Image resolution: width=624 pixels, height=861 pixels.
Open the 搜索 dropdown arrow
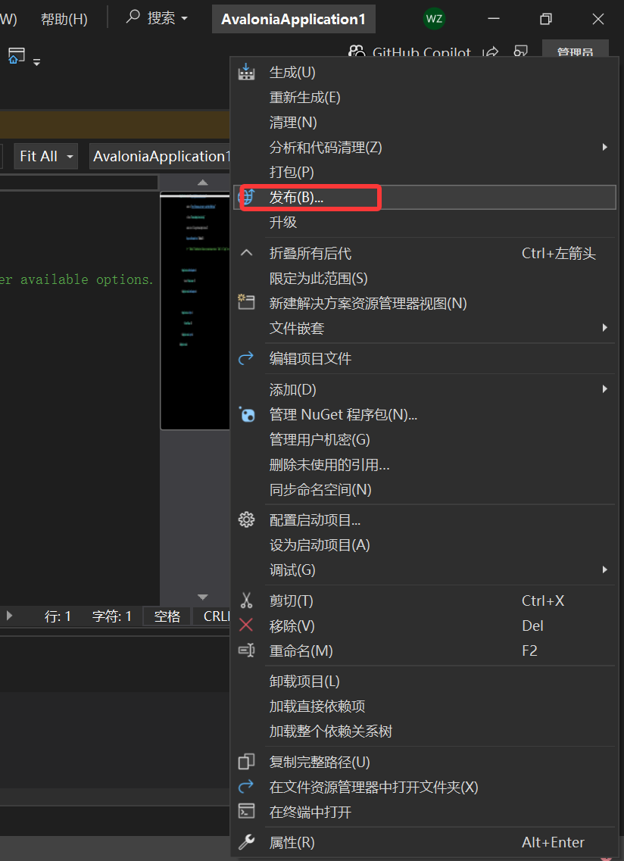tap(185, 19)
